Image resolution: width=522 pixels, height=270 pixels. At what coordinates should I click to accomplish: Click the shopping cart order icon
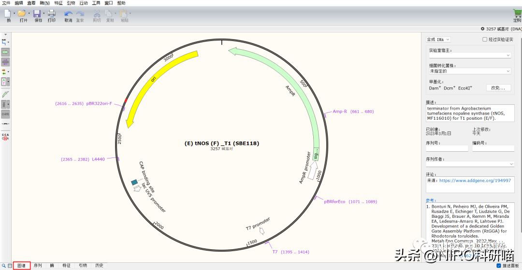point(517,14)
